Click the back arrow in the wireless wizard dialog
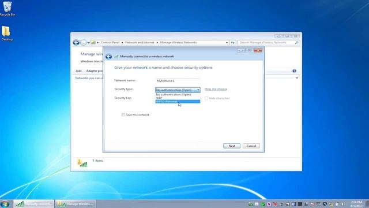The height and width of the screenshot is (208, 369). 108,57
